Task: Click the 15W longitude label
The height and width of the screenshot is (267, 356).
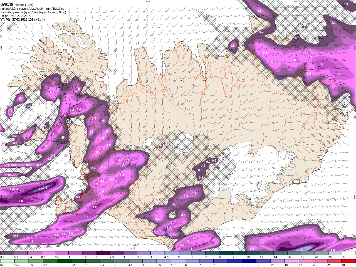Action: tap(295, 1)
